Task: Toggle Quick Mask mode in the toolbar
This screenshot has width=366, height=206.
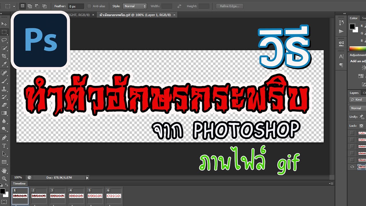Action: pyautogui.click(x=4, y=202)
